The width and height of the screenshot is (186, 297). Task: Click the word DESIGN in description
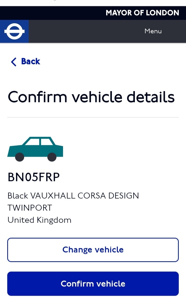click(123, 196)
